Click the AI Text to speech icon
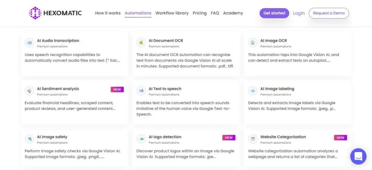372x170 pixels. tap(141, 91)
